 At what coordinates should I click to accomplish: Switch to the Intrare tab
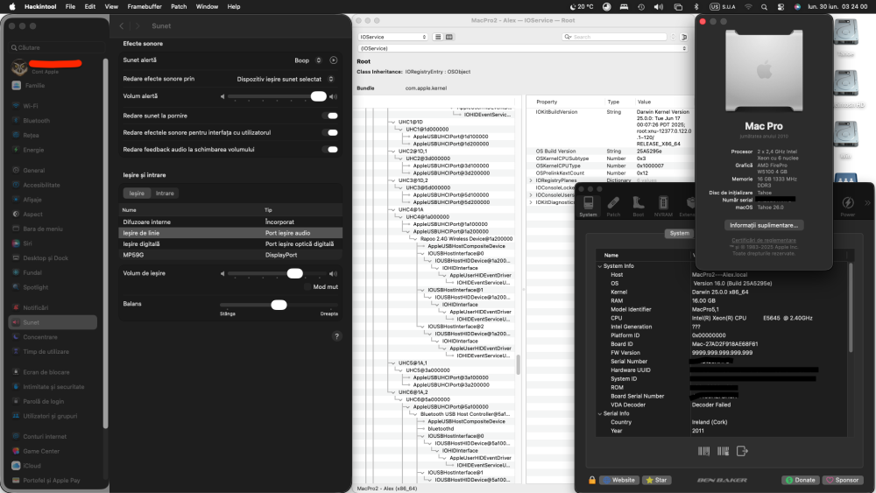click(165, 194)
